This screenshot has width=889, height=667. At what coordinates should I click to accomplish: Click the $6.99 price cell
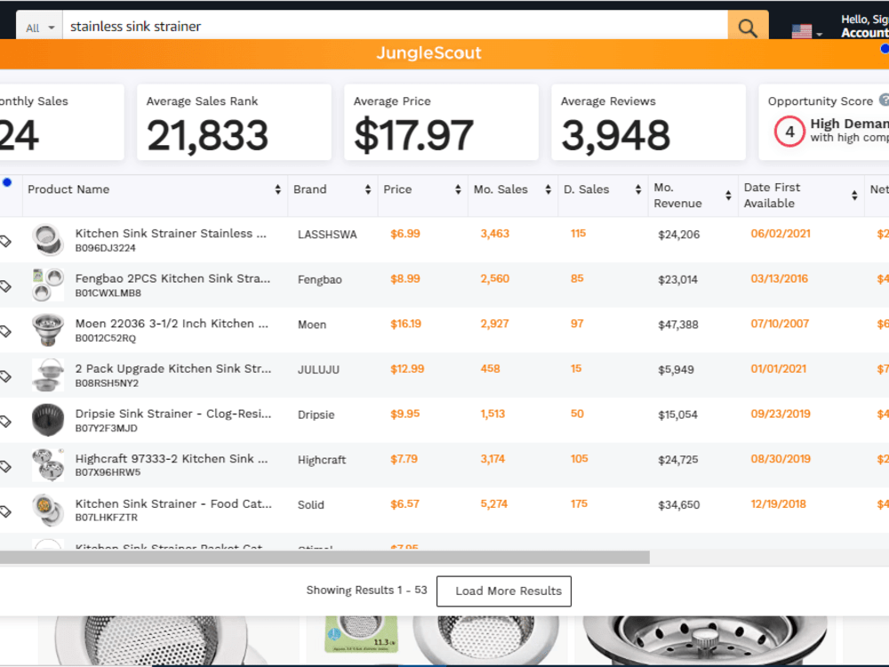pos(404,234)
